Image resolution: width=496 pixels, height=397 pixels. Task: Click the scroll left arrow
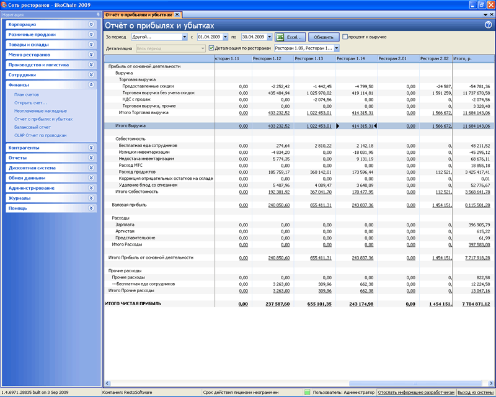coord(107,383)
